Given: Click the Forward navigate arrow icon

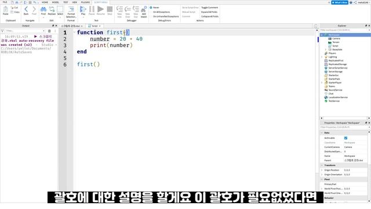Looking at the screenshot, I should (34, 9).
